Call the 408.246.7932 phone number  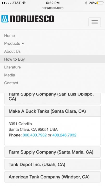pyautogui.click(x=64, y=135)
